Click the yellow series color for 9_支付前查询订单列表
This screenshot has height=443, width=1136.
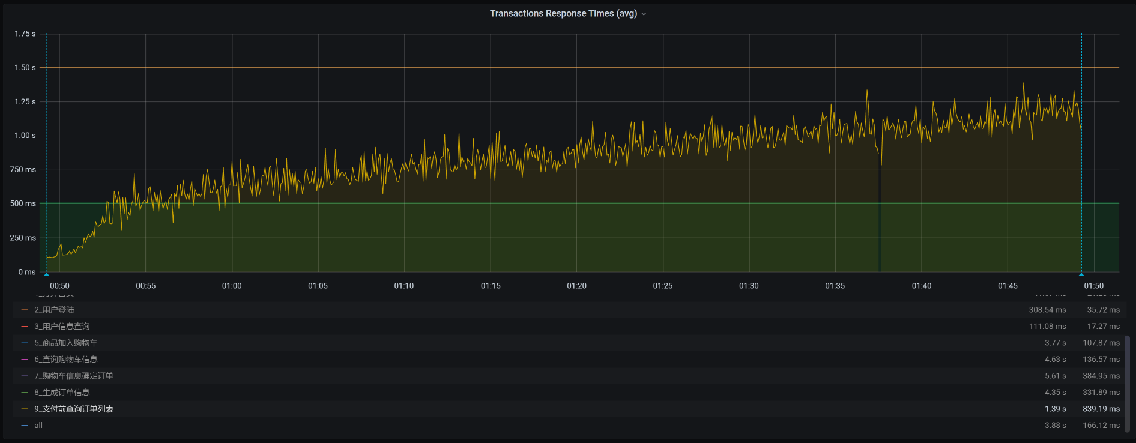click(x=25, y=409)
